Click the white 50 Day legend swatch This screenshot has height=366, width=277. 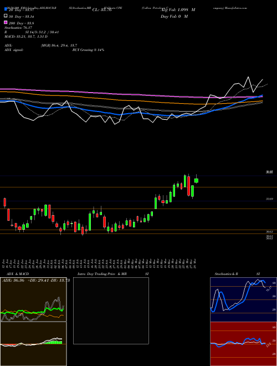coord(6,16)
